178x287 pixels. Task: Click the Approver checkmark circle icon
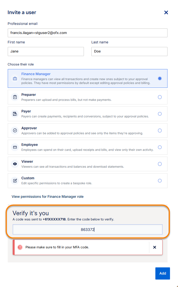tap(15, 130)
